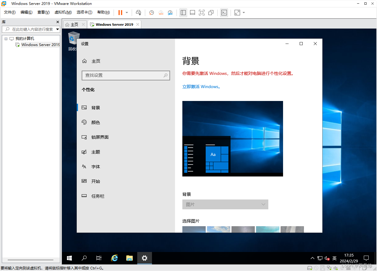The width and height of the screenshot is (377, 271).
Task: Switch to Unity mode
Action: tap(211, 13)
